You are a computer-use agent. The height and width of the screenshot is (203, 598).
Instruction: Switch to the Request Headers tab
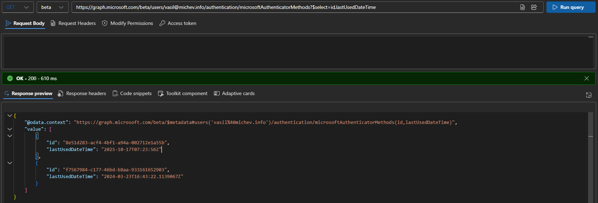click(73, 24)
